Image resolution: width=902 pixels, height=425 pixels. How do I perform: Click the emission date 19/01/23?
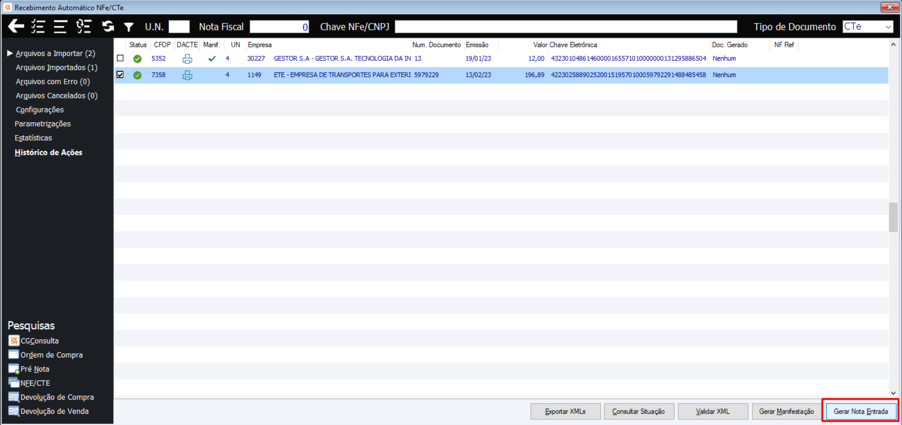(478, 59)
